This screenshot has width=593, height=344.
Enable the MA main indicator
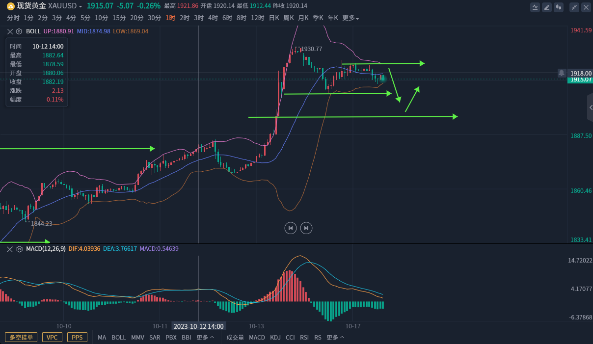click(102, 338)
